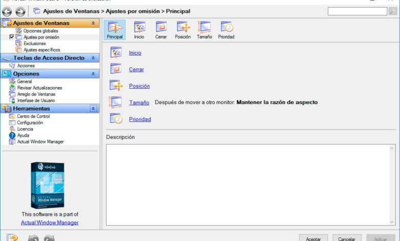The width and height of the screenshot is (400, 241).
Task: Click the search button beside the field
Action: (392, 11)
